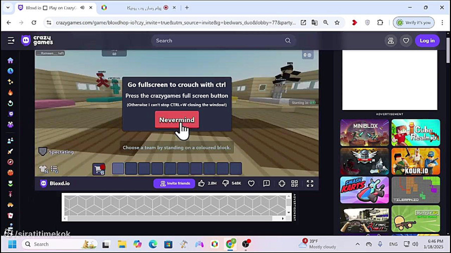
Task: Open the MINIBLOX game thumbnail
Action: 364,133
